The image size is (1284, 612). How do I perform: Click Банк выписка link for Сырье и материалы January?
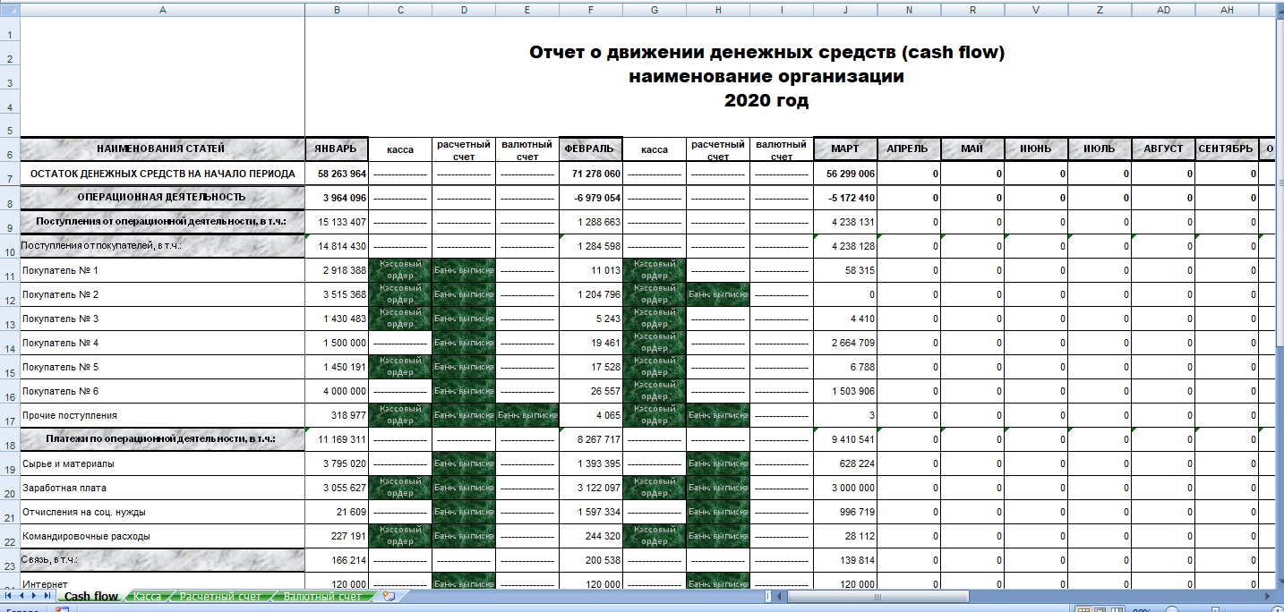[x=463, y=464]
